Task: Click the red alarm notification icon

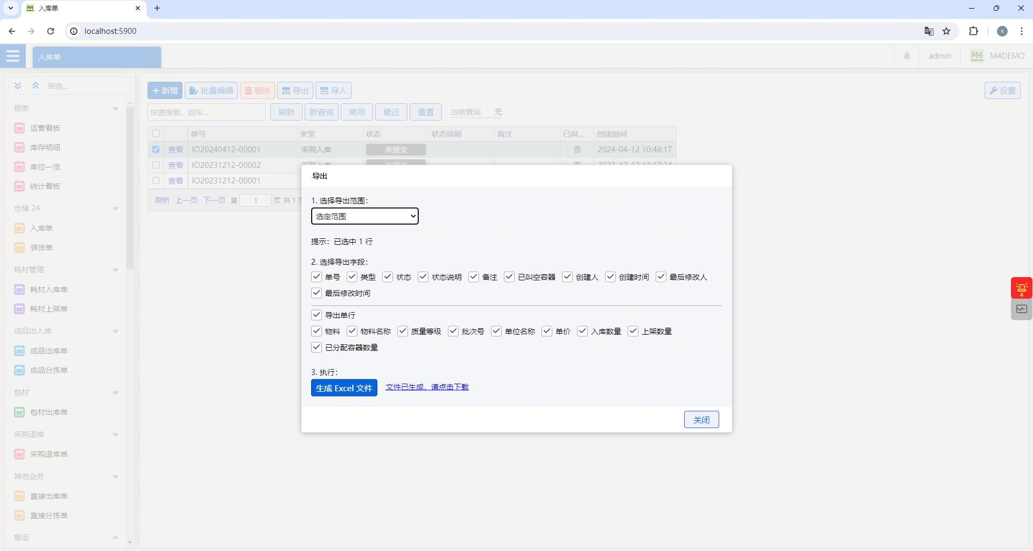Action: click(x=1021, y=288)
